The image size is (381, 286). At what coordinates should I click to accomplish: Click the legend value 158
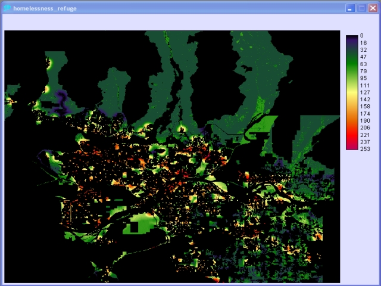[365, 107]
